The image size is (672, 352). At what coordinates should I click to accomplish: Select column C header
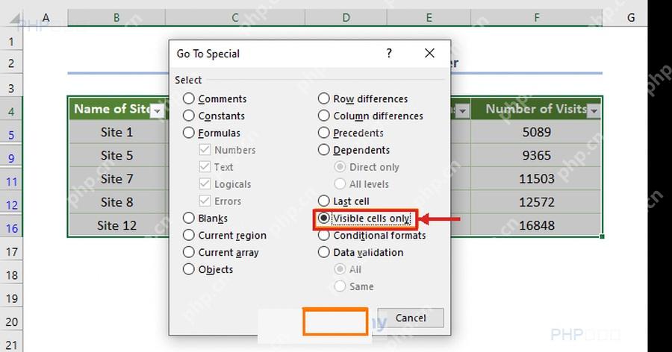(x=235, y=18)
